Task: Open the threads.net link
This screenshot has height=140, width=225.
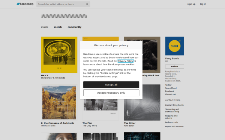Action: pyautogui.click(x=171, y=94)
